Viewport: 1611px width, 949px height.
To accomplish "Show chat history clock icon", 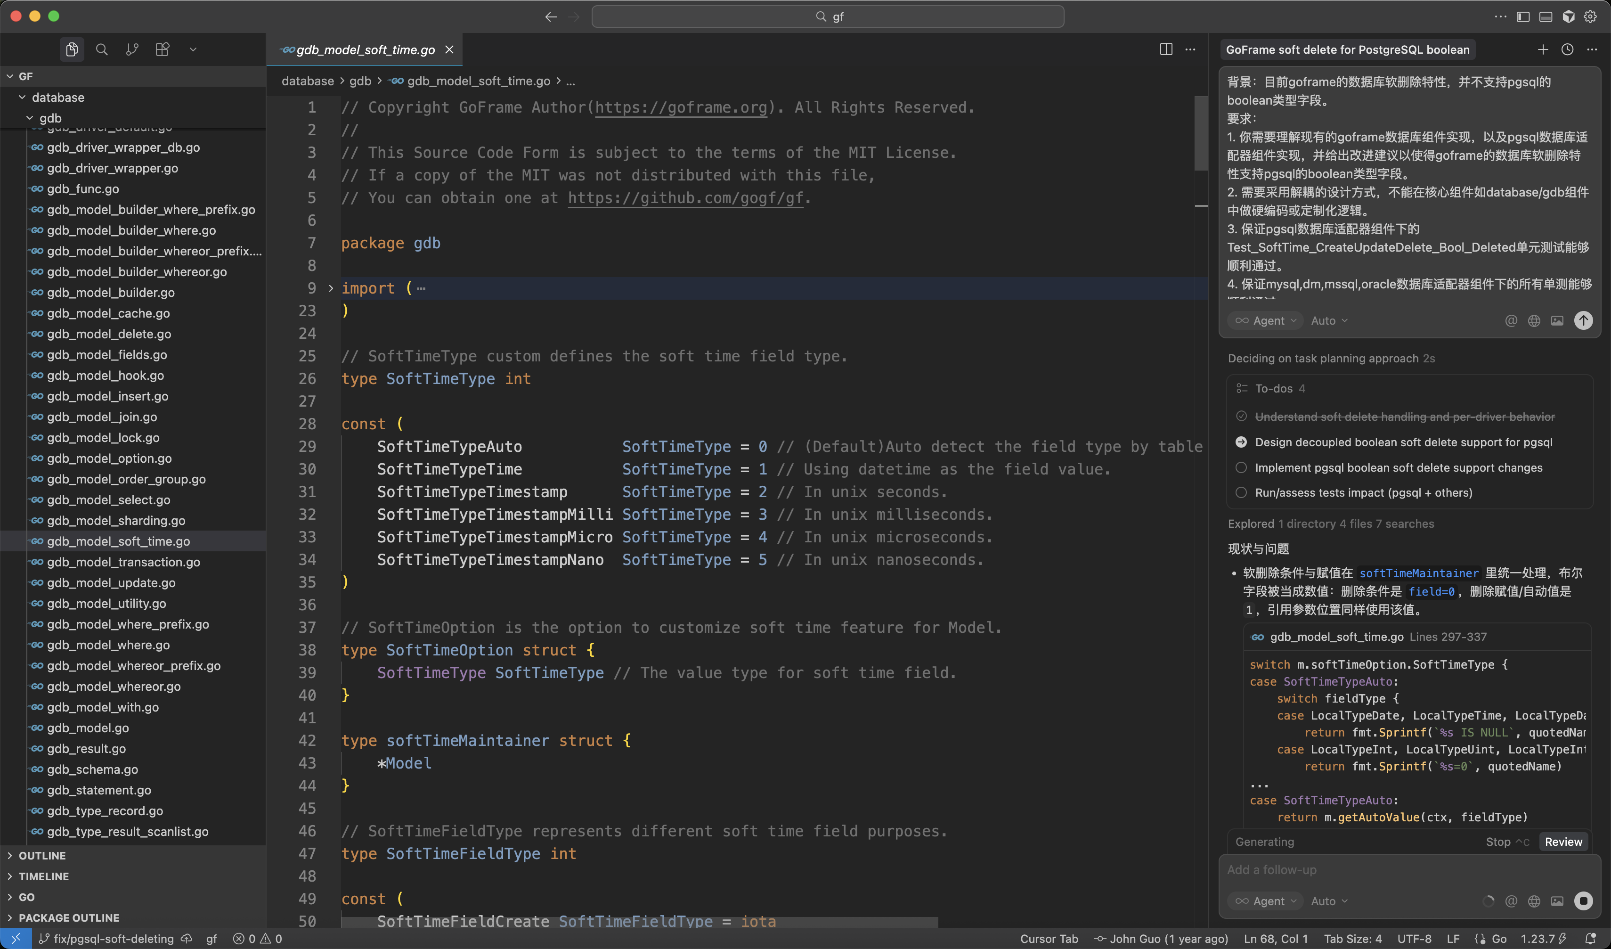I will click(1567, 49).
